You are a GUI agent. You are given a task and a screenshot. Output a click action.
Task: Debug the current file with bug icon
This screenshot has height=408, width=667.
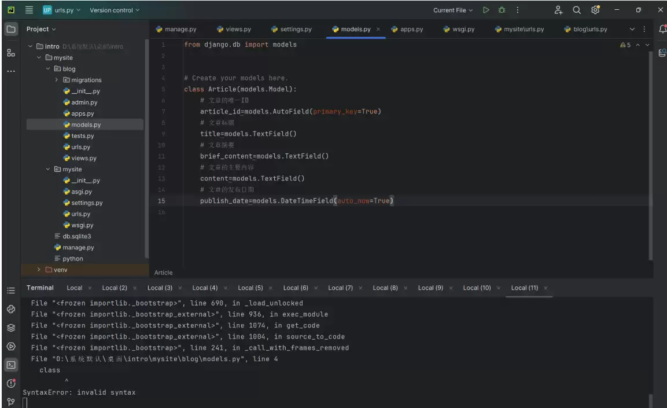(x=502, y=10)
